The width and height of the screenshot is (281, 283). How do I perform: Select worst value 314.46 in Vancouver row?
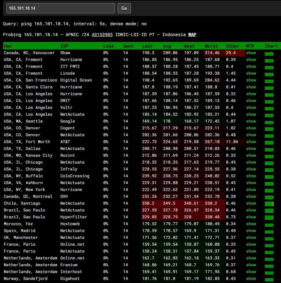tap(212, 53)
